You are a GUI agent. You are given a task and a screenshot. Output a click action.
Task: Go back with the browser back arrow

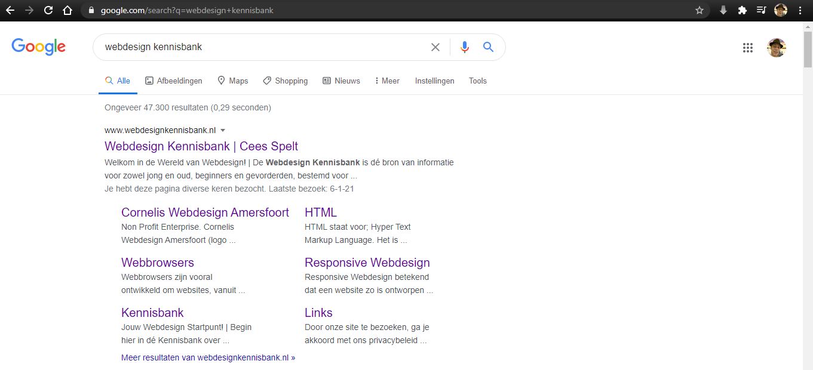(x=10, y=10)
